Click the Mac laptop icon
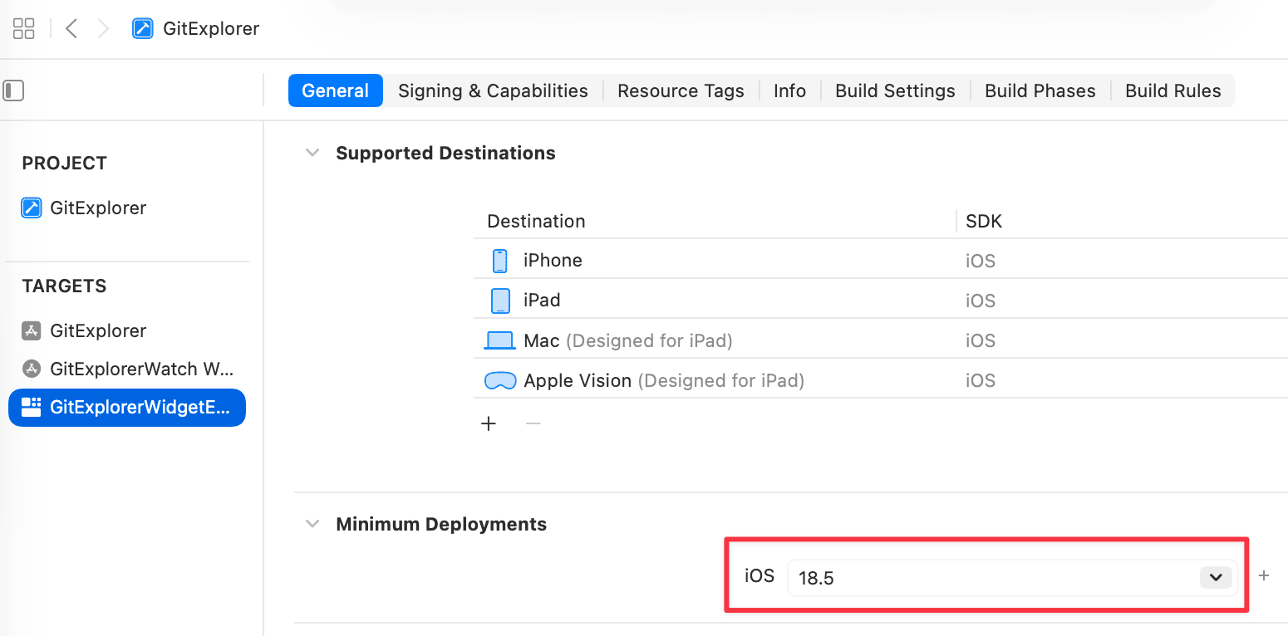Image resolution: width=1288 pixels, height=636 pixels. pos(500,340)
